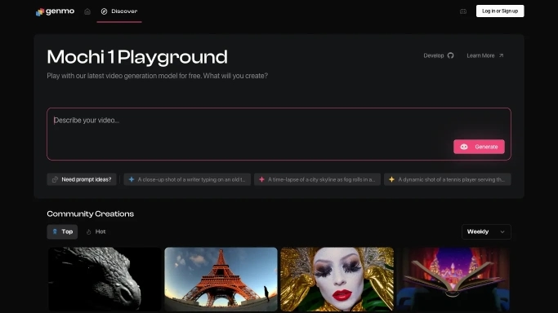Open the Learn More link
The image size is (558, 313).
[485, 55]
